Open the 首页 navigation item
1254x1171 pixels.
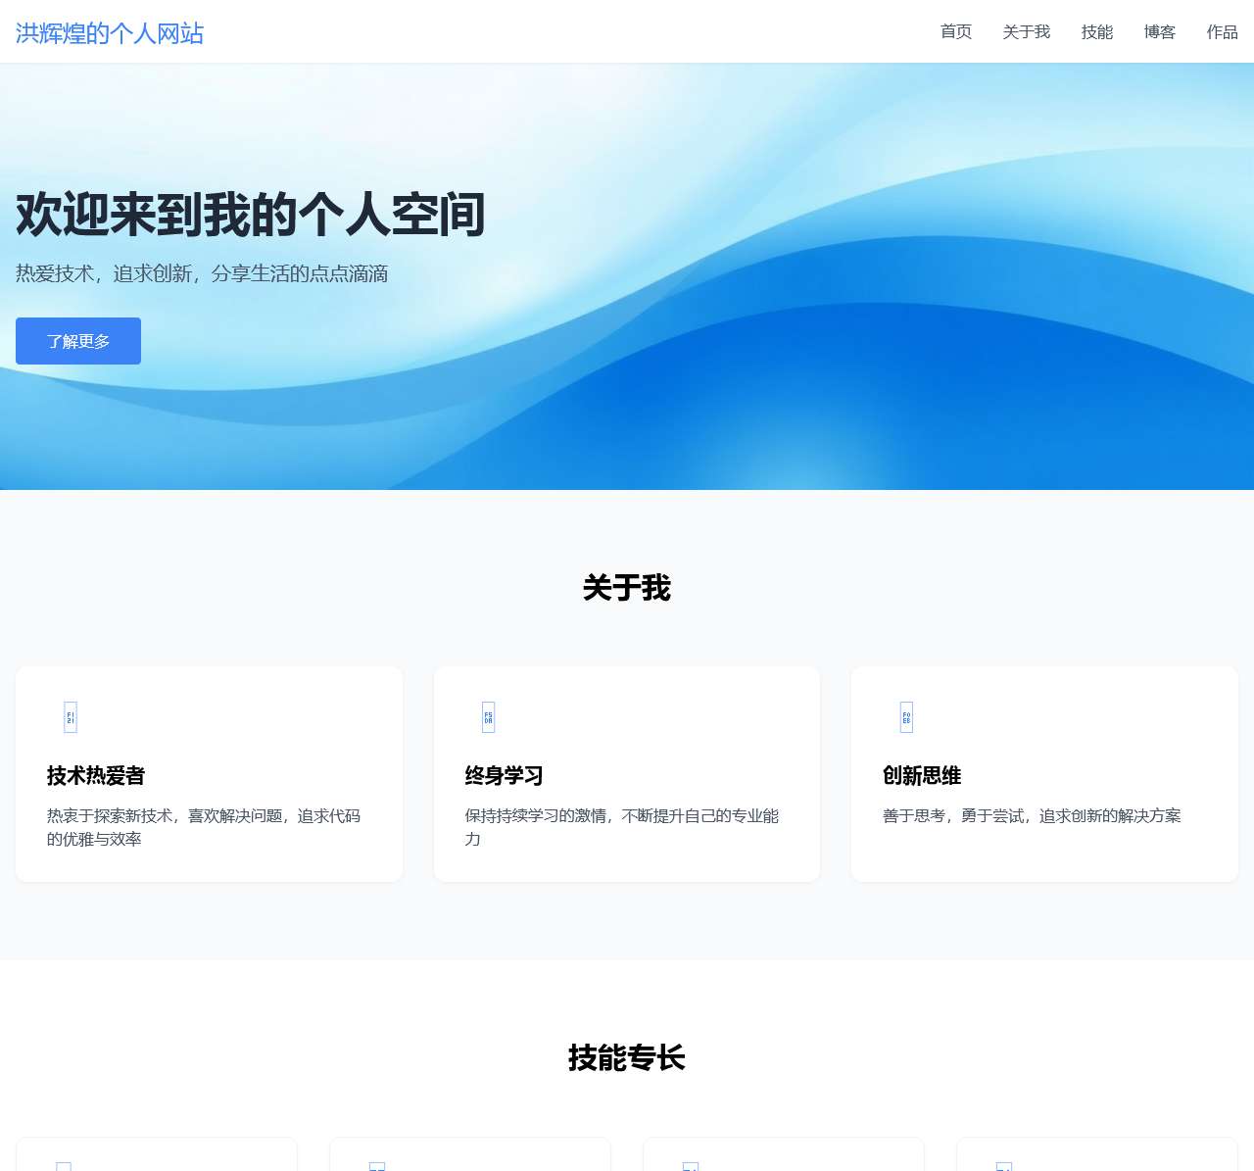[x=955, y=31]
